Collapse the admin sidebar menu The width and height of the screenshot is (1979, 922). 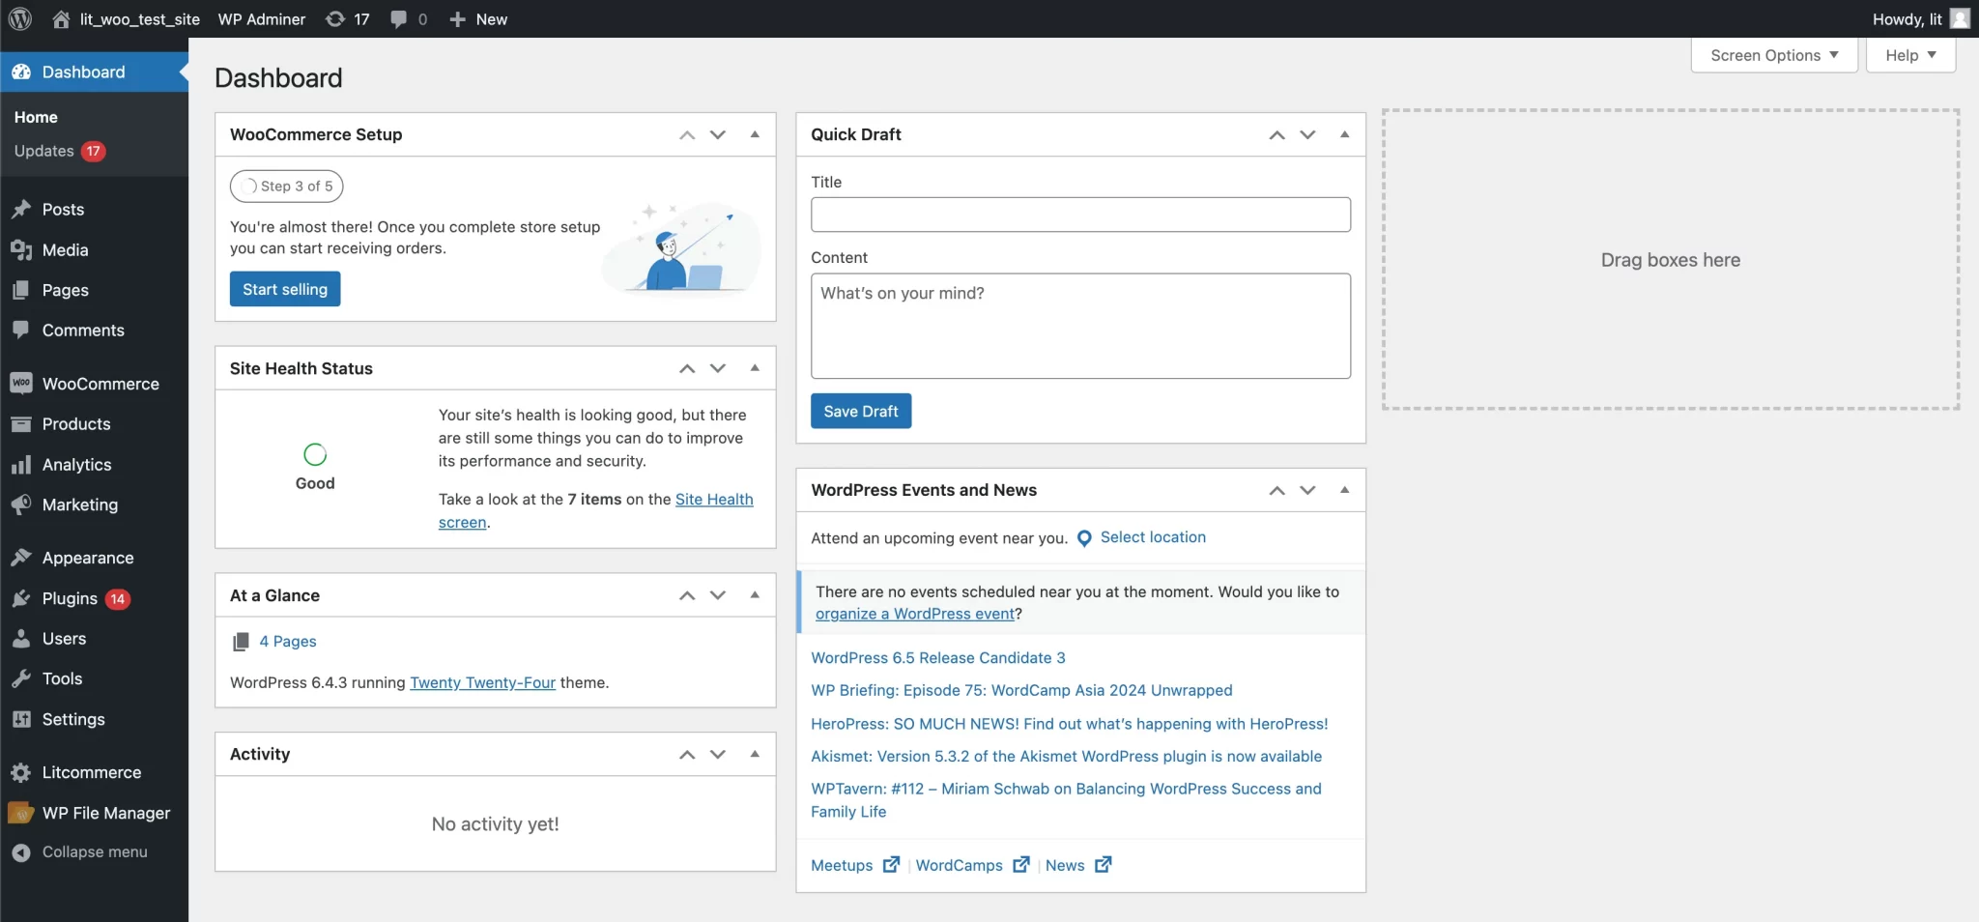(x=94, y=851)
